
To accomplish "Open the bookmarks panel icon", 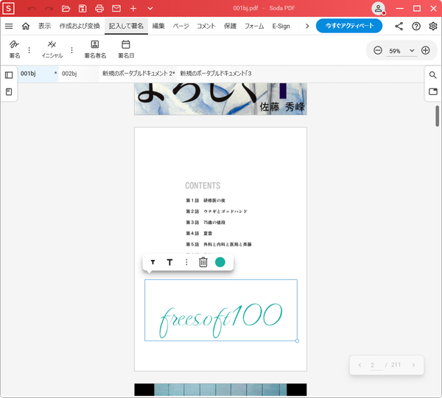I will click(9, 92).
